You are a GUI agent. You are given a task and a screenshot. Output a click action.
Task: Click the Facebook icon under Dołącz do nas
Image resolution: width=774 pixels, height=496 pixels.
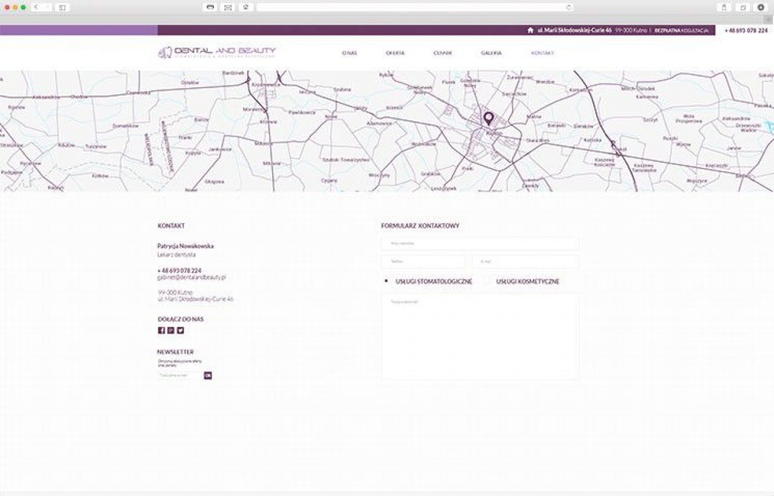[x=161, y=330]
